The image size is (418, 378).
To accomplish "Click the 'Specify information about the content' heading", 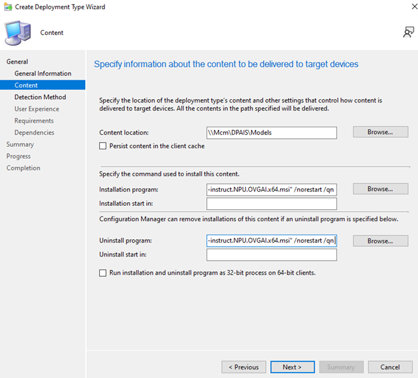I will tap(226, 64).
